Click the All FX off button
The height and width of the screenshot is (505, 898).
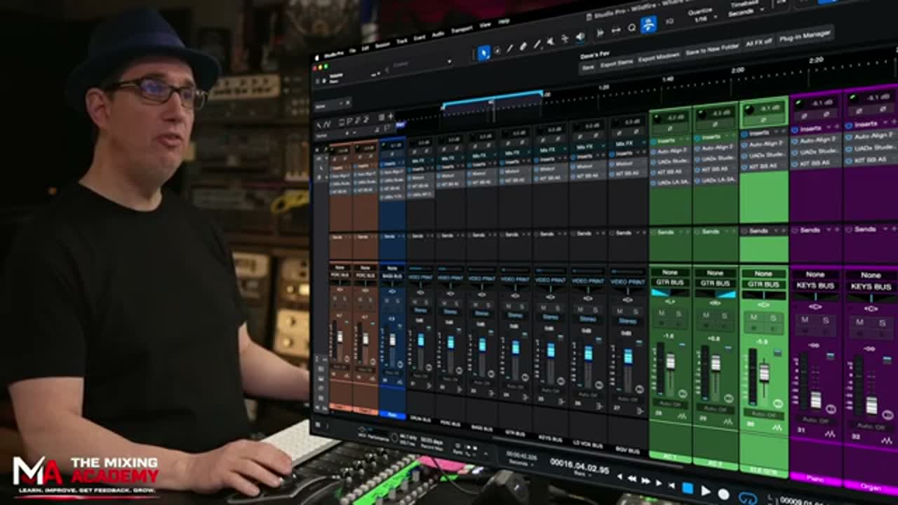(x=758, y=42)
